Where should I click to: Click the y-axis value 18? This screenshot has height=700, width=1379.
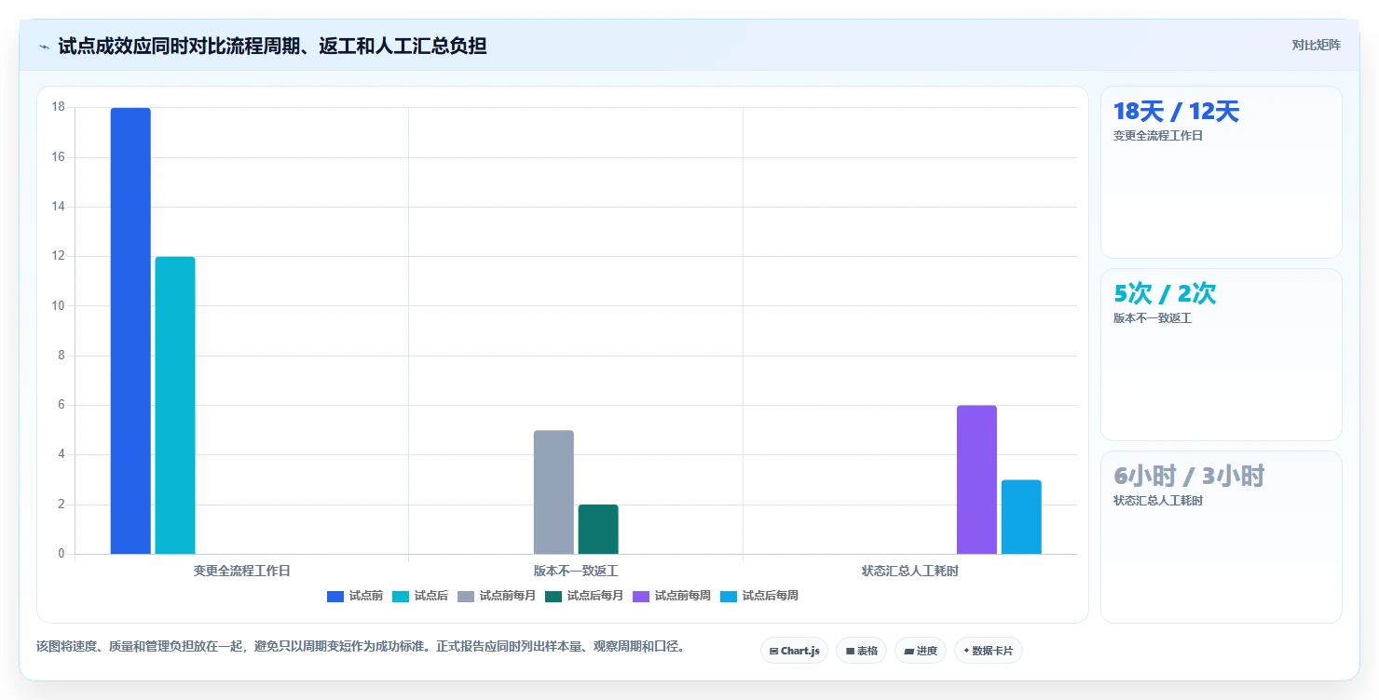[x=59, y=107]
